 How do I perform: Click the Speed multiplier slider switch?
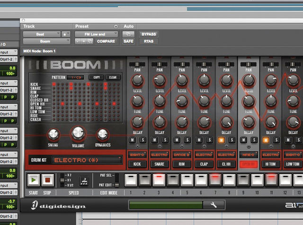pyautogui.click(x=62, y=180)
